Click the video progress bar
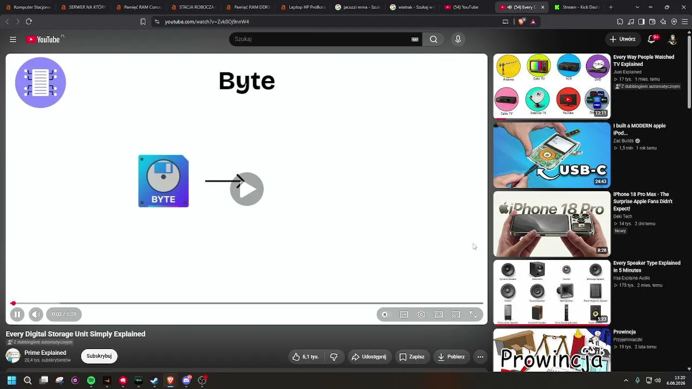The width and height of the screenshot is (692, 389). (247, 303)
